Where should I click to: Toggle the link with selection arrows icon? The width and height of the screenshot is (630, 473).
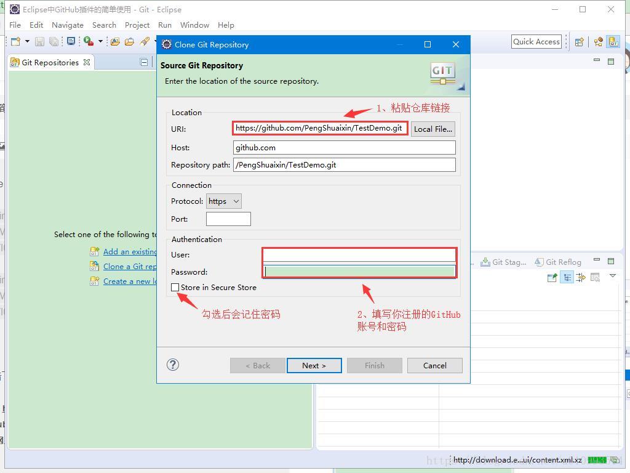(x=581, y=277)
